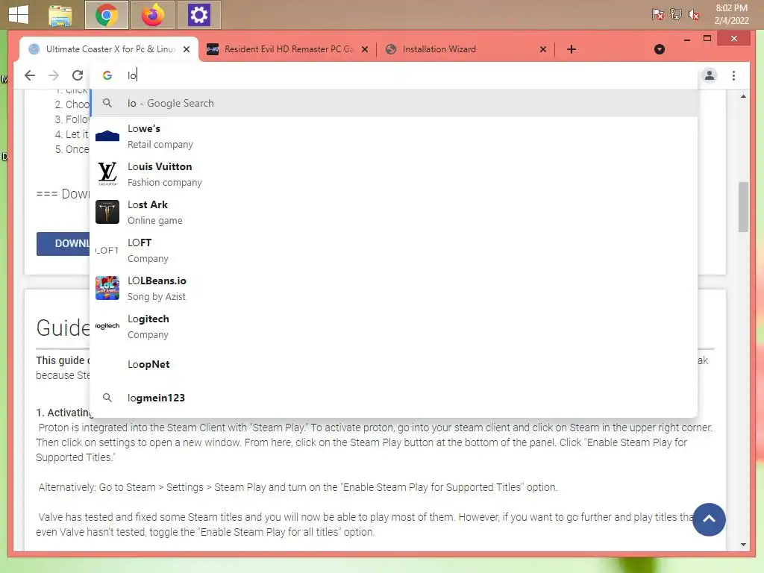Screen dimensions: 764x573
Task: Open the settings gear taskbar app
Action: pyautogui.click(x=198, y=15)
